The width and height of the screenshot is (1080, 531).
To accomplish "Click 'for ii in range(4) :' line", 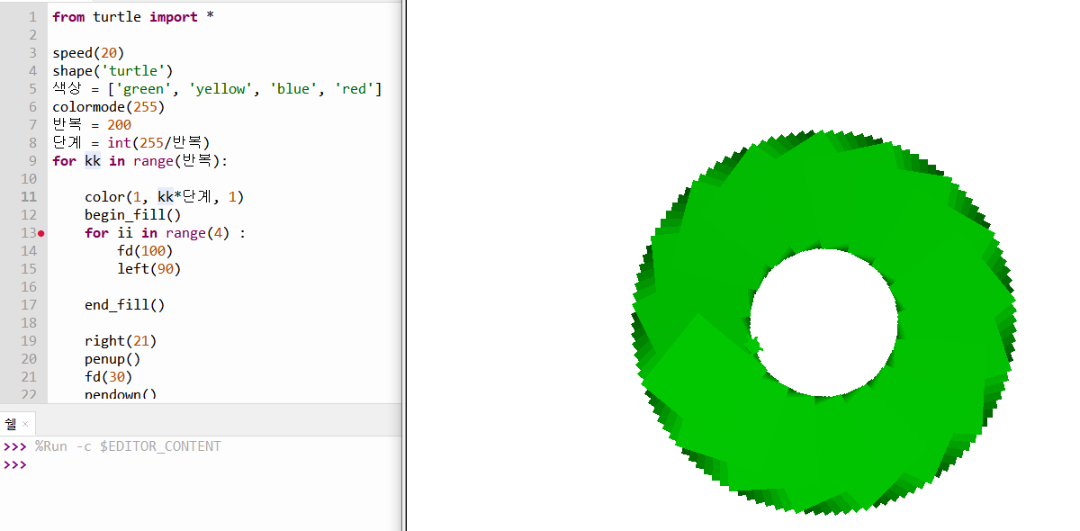I will point(165,233).
